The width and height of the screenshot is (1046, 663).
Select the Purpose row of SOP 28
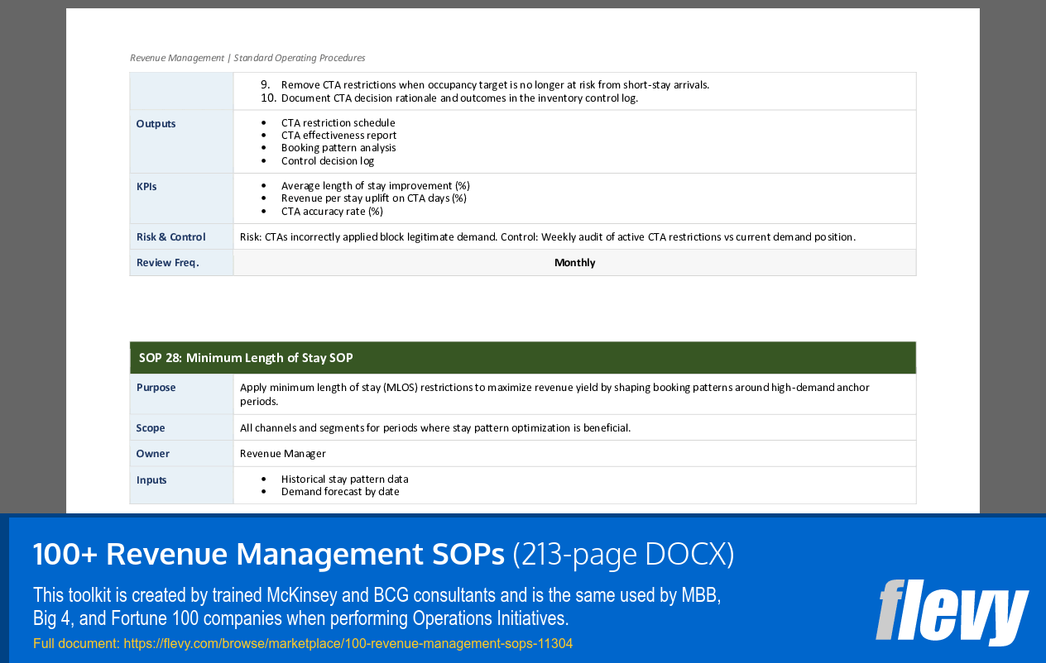pyautogui.click(x=156, y=387)
